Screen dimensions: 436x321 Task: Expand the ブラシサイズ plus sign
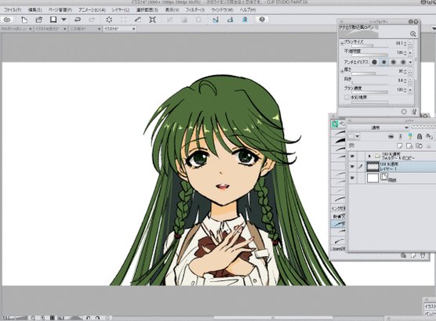click(342, 43)
